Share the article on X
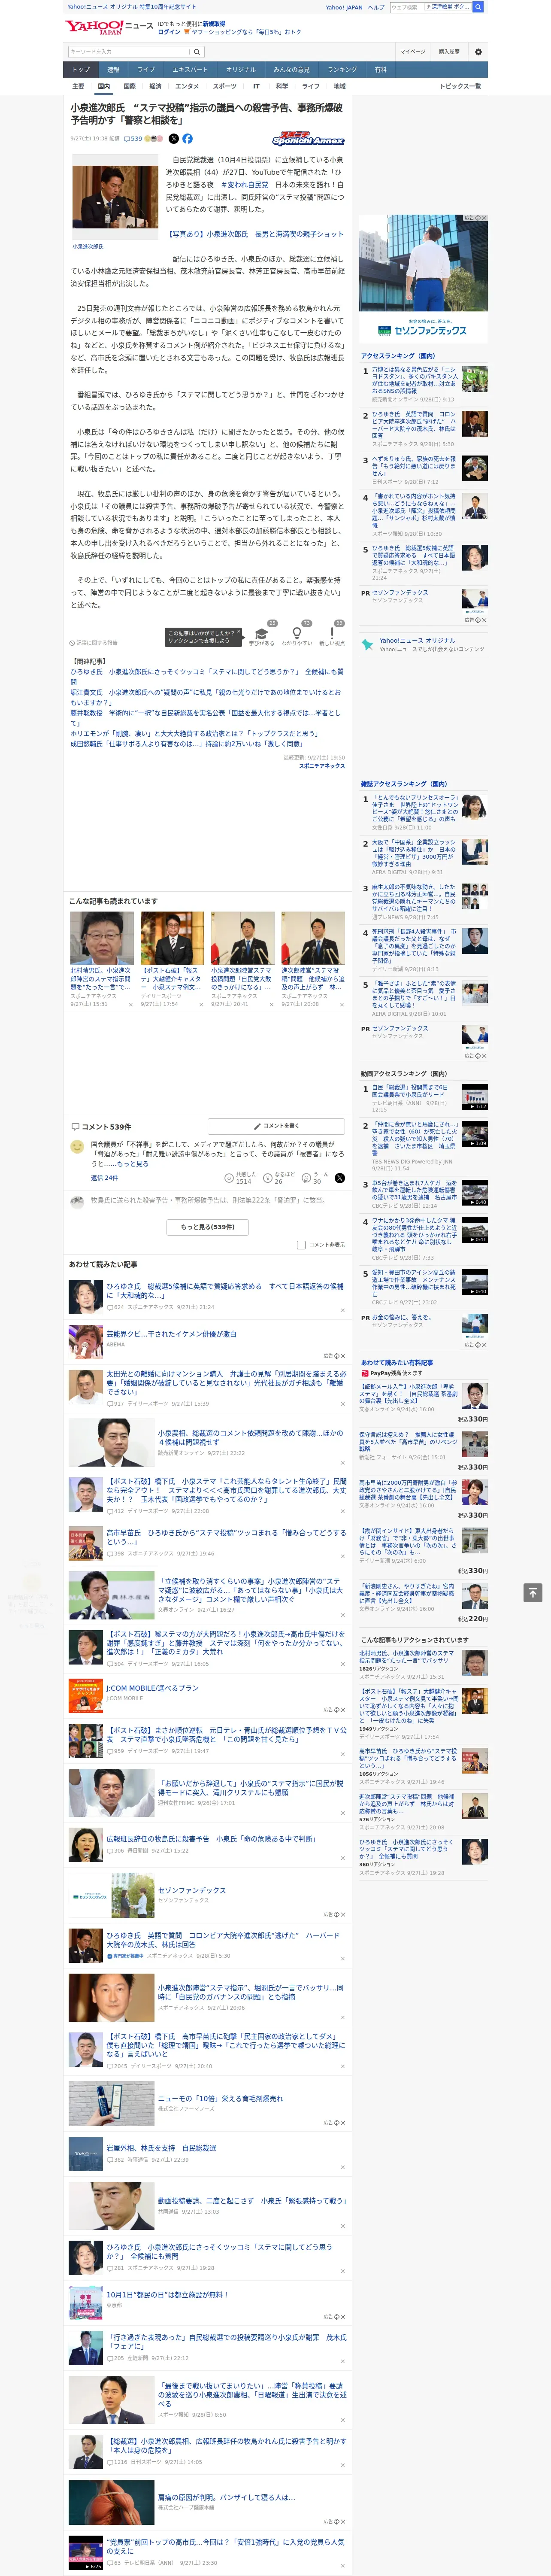Viewport: 551px width, 2576px height. pos(173,139)
